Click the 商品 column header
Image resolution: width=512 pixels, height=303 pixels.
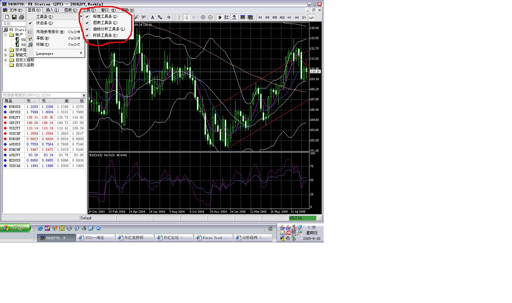click(14, 101)
